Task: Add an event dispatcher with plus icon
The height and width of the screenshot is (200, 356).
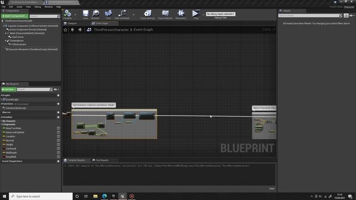Action: pyautogui.click(x=58, y=161)
